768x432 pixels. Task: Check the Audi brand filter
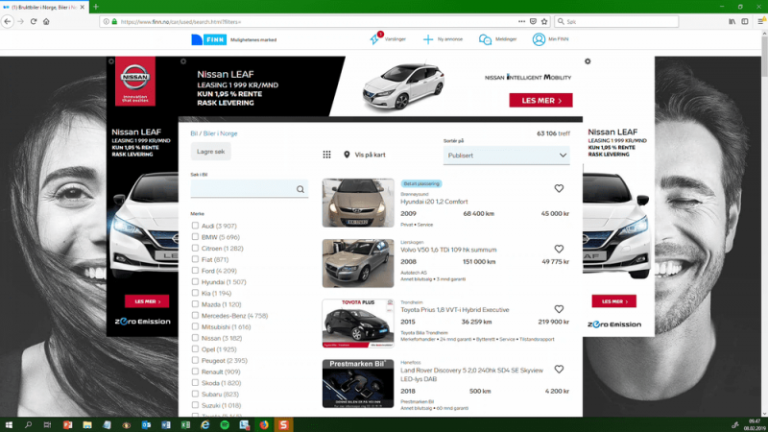point(195,226)
